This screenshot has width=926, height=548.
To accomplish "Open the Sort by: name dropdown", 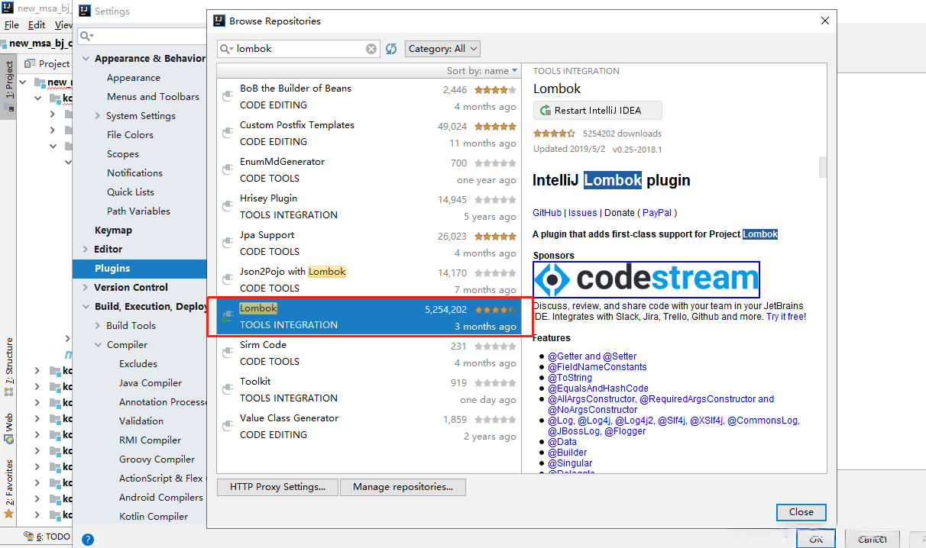I will (x=481, y=71).
